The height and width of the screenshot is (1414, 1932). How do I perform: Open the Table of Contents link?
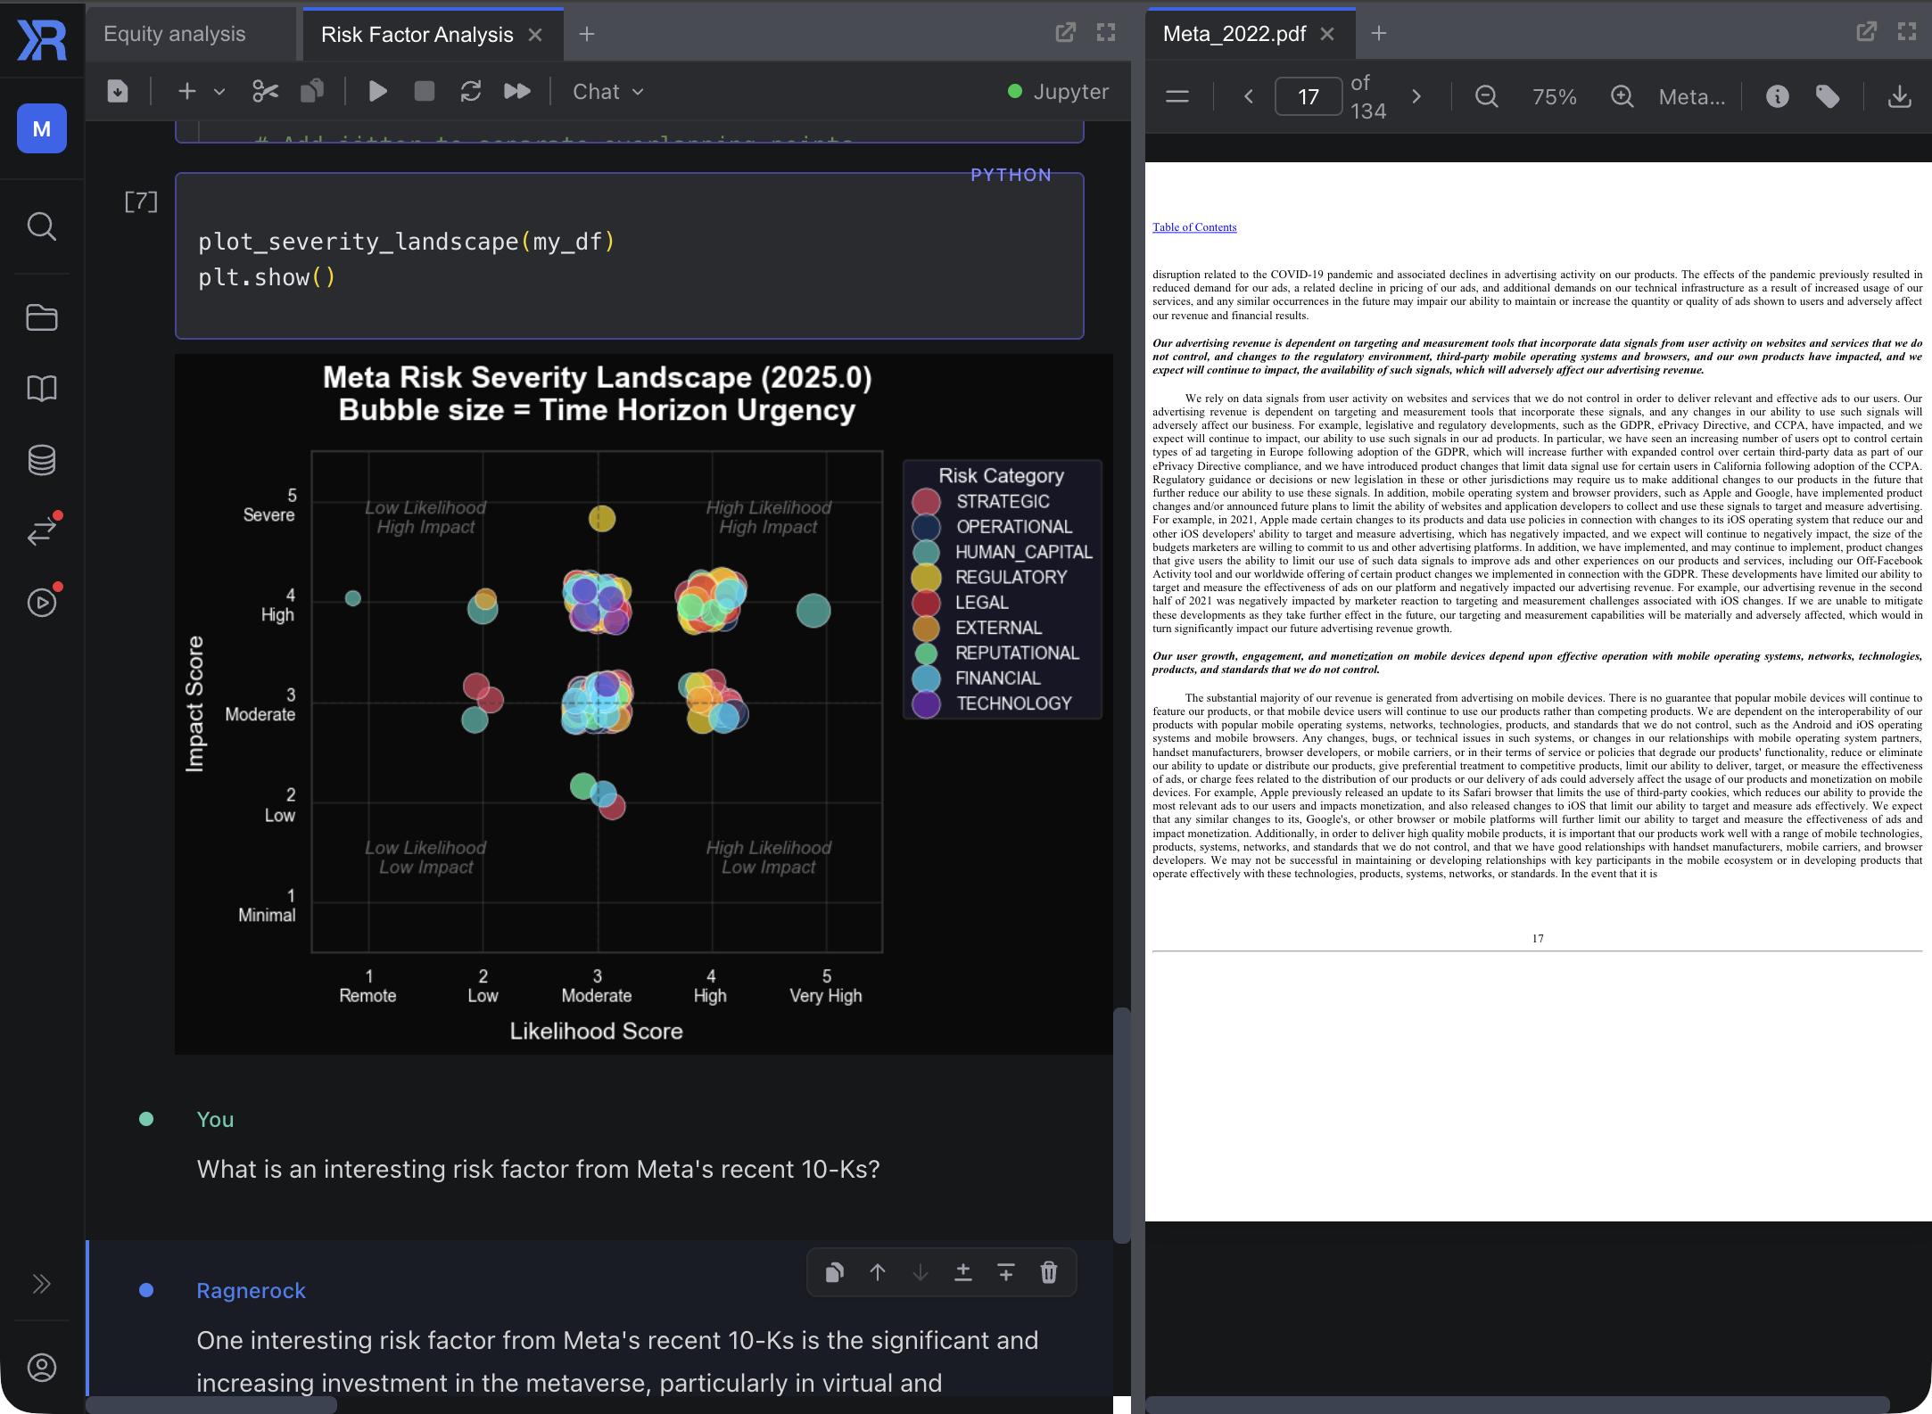click(x=1194, y=226)
